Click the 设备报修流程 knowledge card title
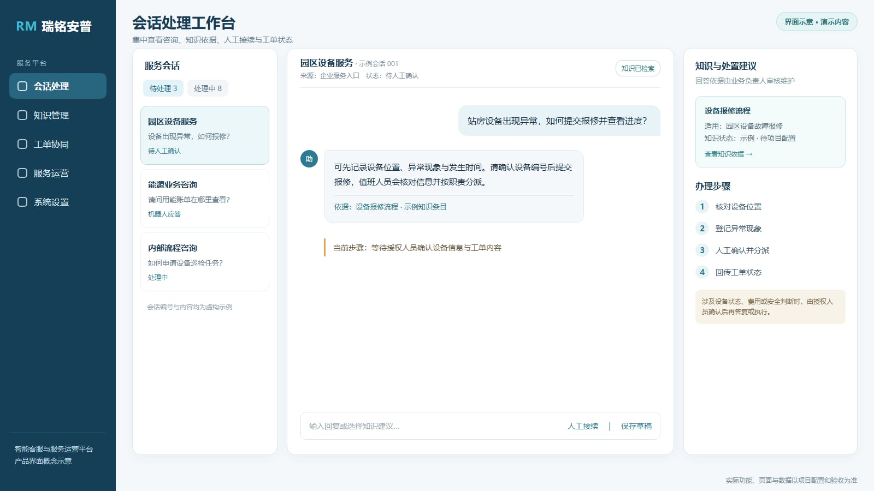Viewport: 874px width, 491px height. 727,111
